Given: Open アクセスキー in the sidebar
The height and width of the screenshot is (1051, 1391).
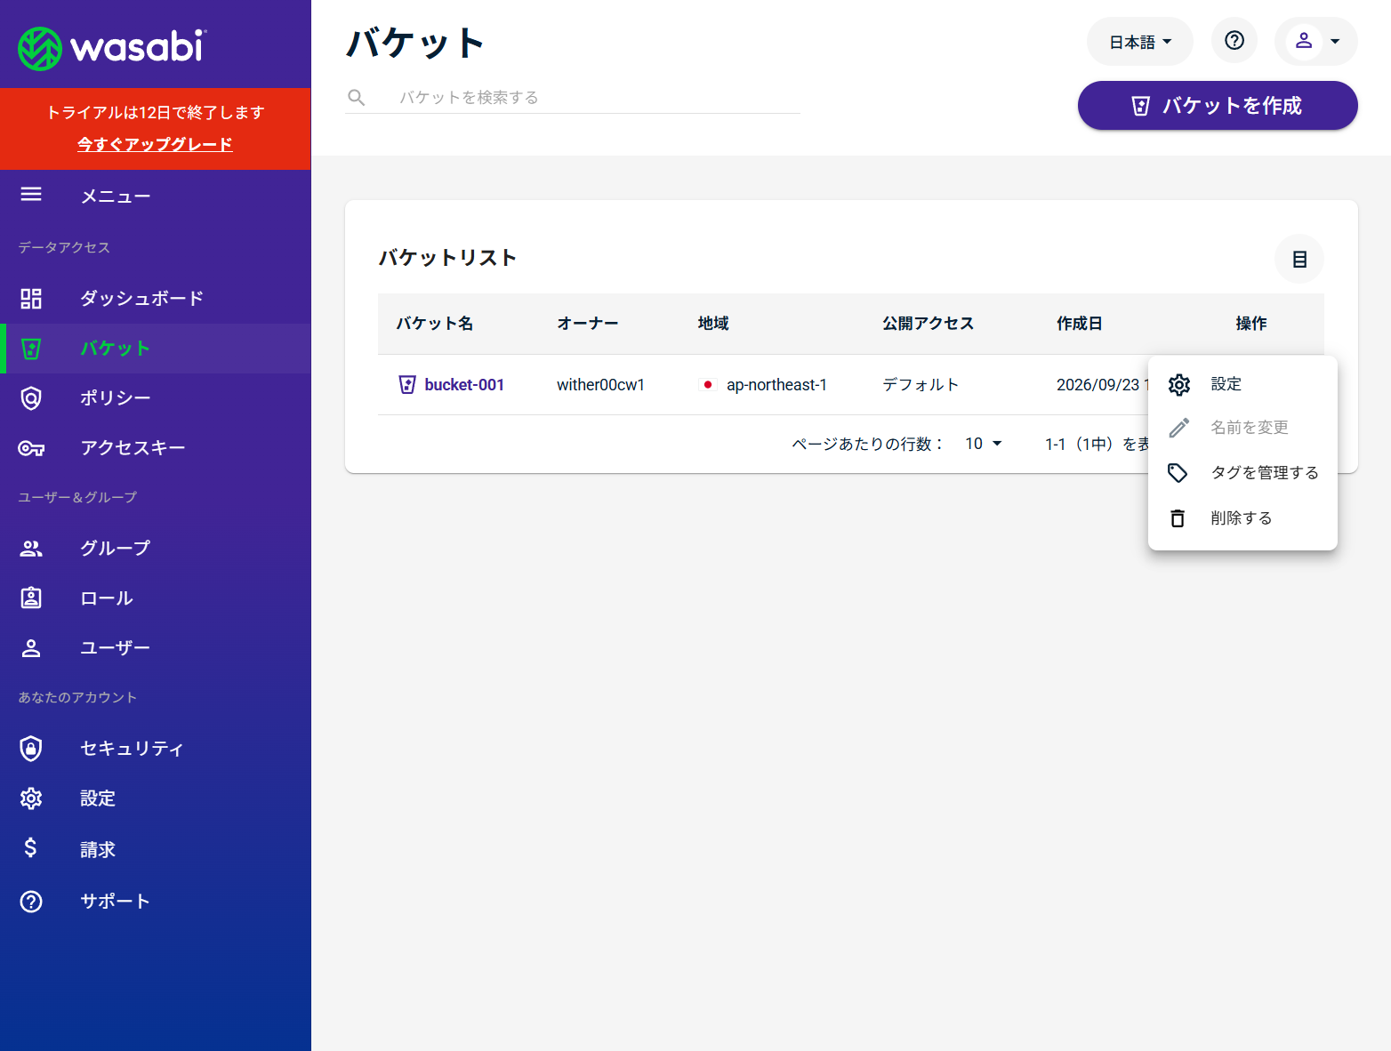Looking at the screenshot, I should point(156,448).
